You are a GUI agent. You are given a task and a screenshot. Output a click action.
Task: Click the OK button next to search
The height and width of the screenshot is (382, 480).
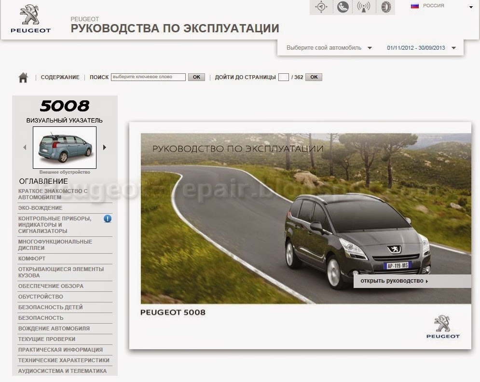[x=196, y=77]
